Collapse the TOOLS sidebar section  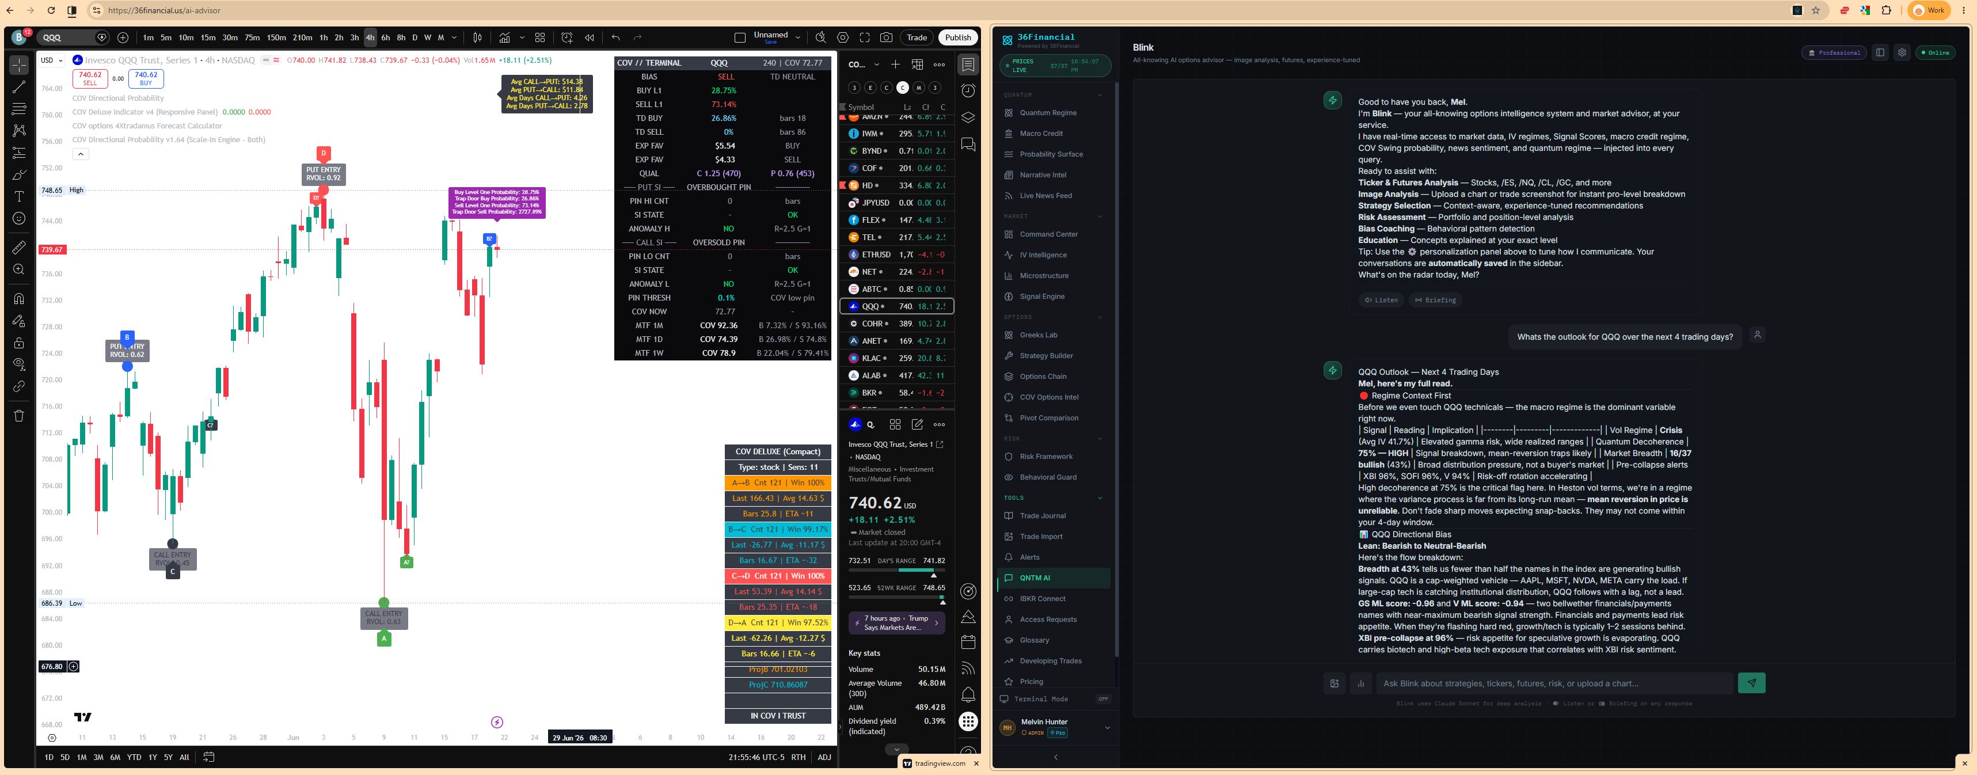(1100, 498)
